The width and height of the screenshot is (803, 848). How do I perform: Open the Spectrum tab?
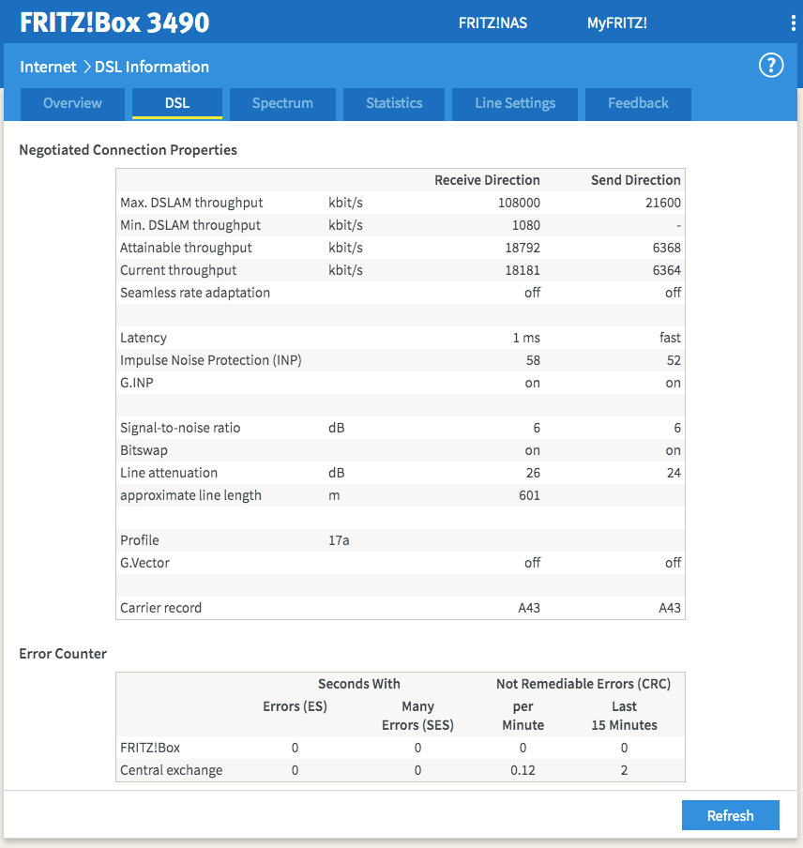(x=282, y=103)
